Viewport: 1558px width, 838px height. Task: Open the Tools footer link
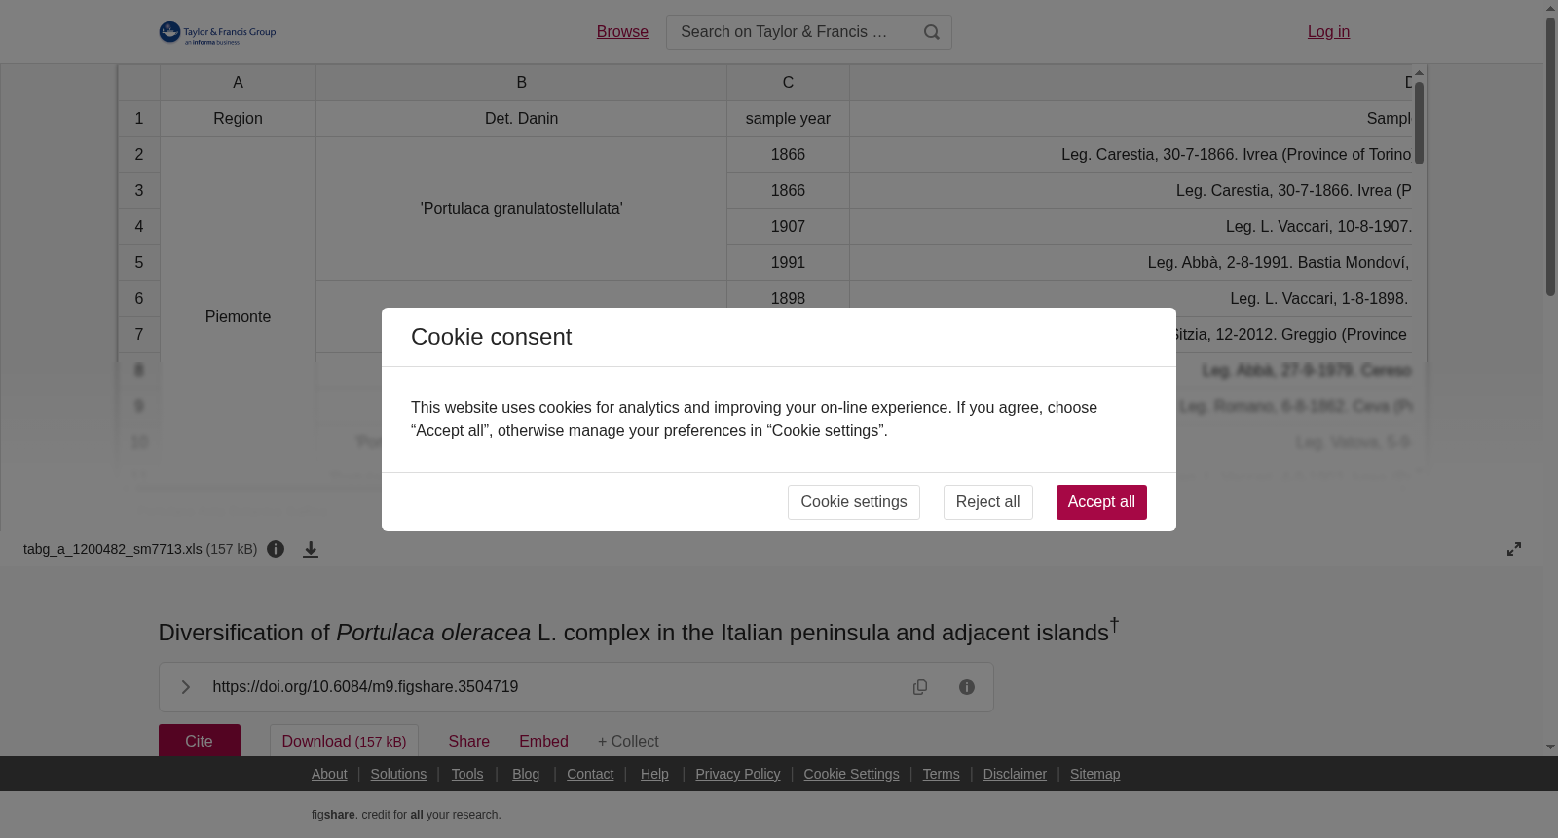tap(467, 774)
